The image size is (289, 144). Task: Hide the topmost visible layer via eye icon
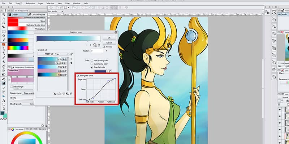[x=280, y=110]
